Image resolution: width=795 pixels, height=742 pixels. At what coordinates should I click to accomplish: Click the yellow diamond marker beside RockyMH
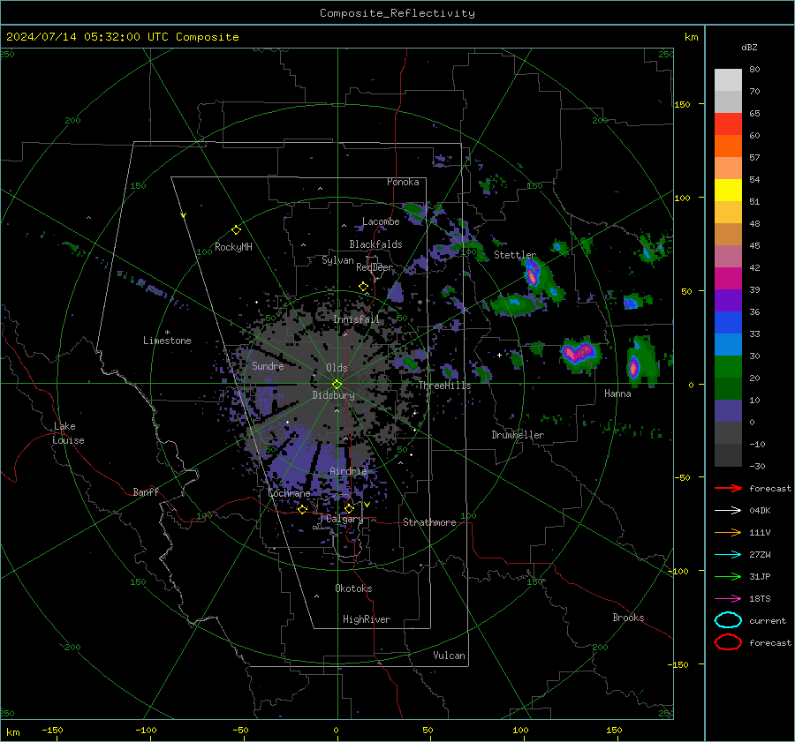236,230
